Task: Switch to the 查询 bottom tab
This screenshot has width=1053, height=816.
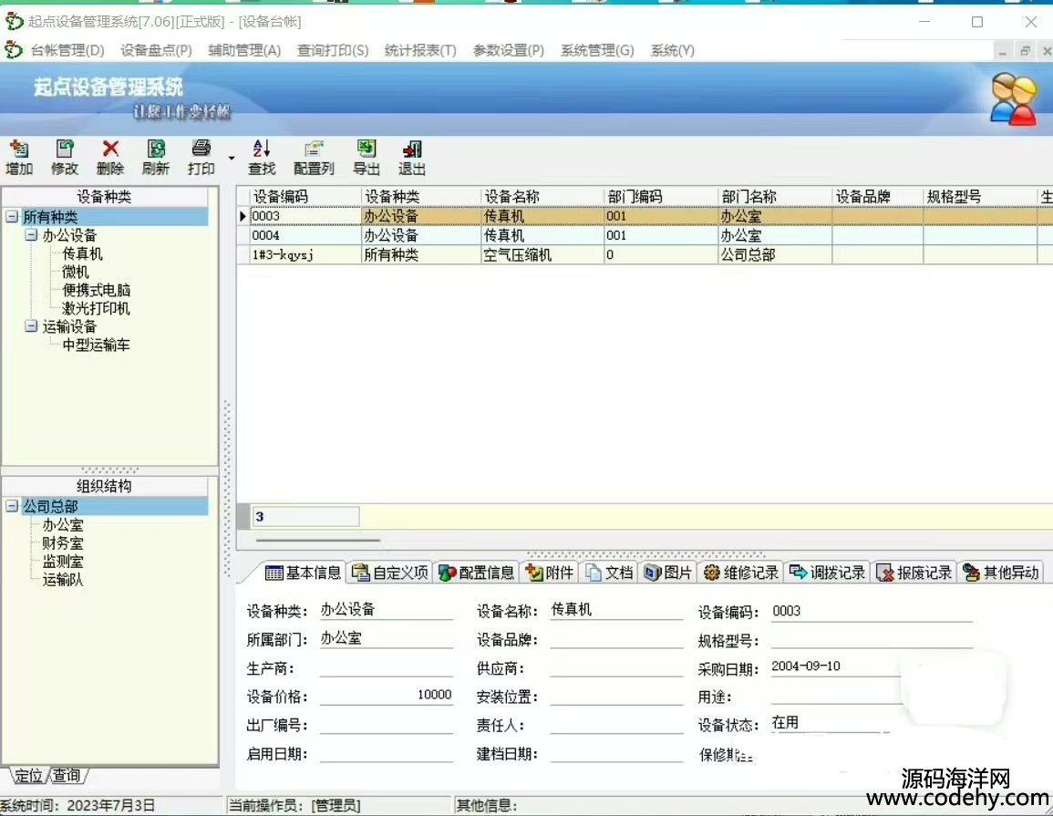Action: pos(67,776)
